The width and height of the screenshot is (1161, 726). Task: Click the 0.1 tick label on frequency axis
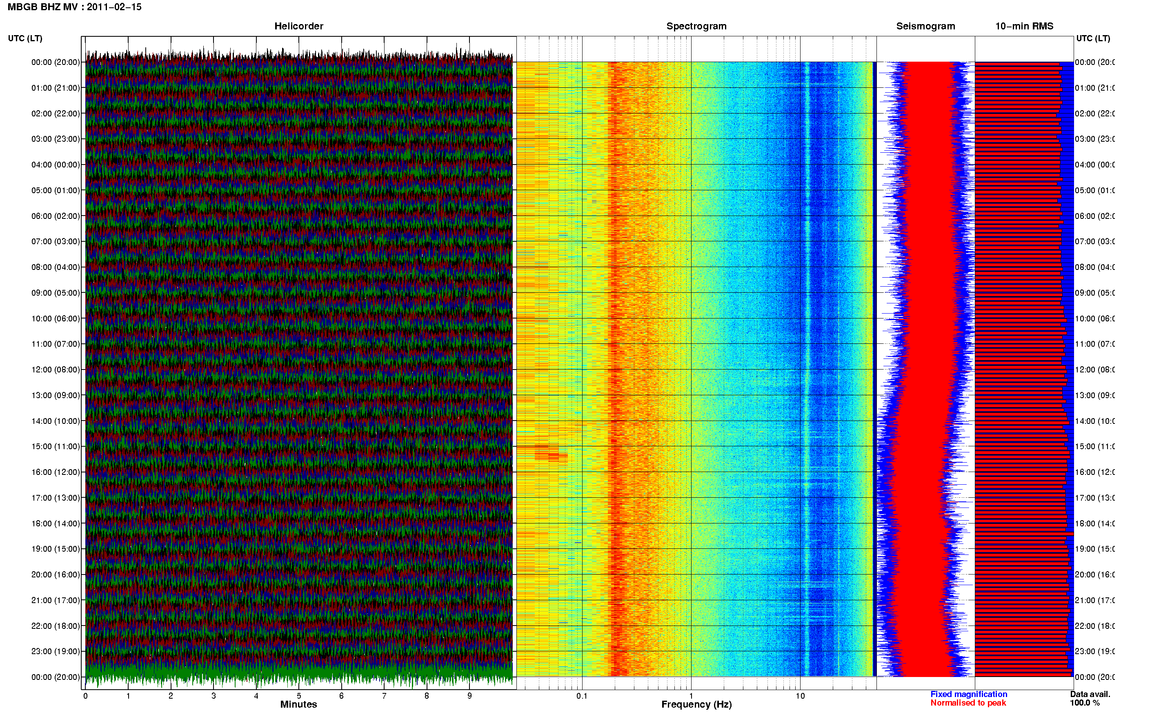pyautogui.click(x=582, y=696)
